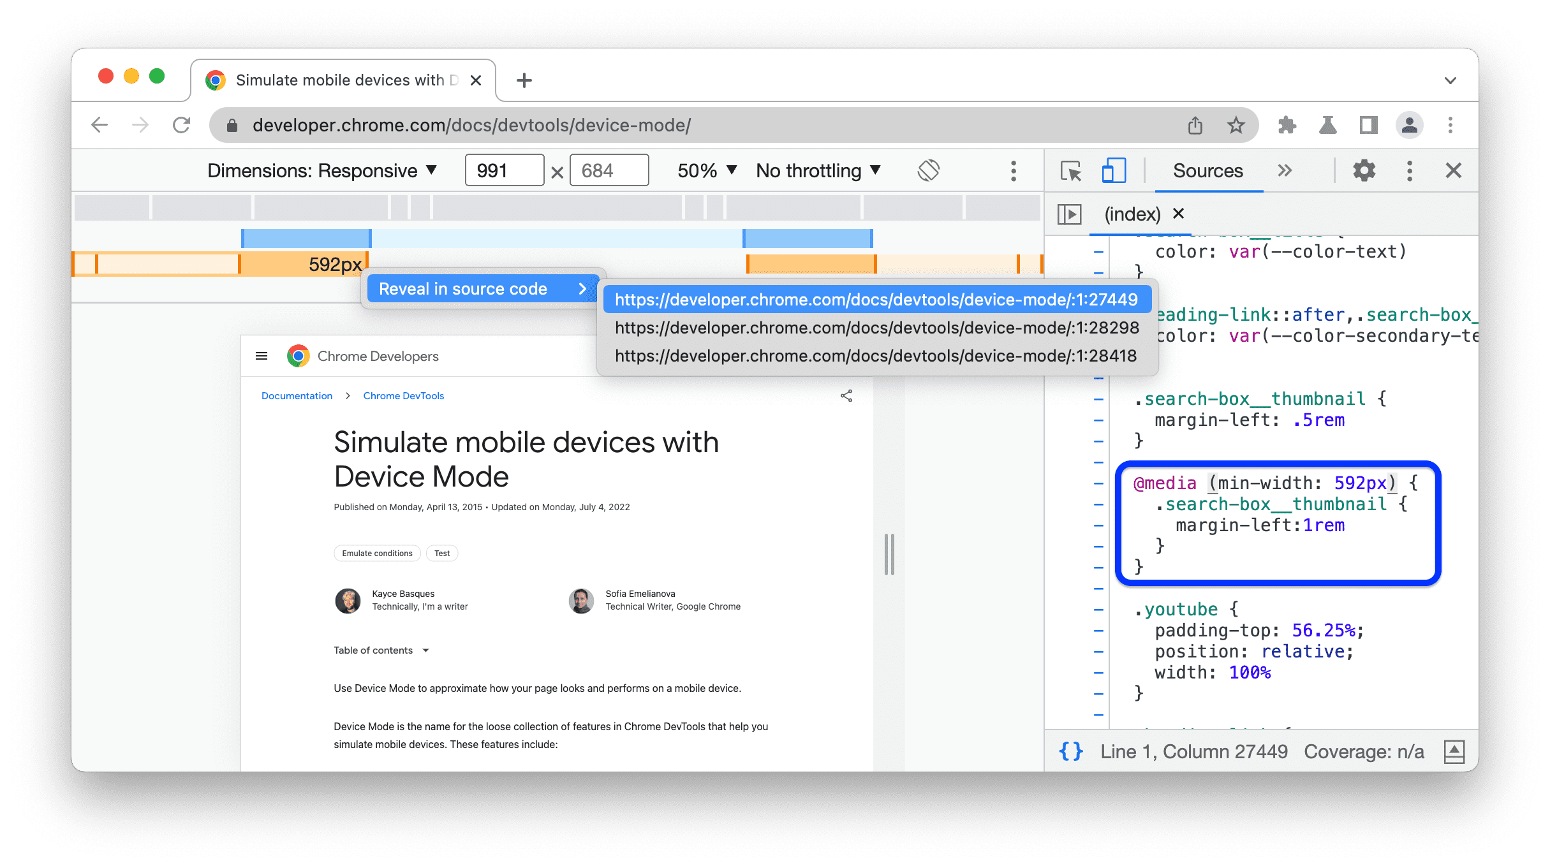
Task: Click the device mode toolbar icon
Action: pos(1112,170)
